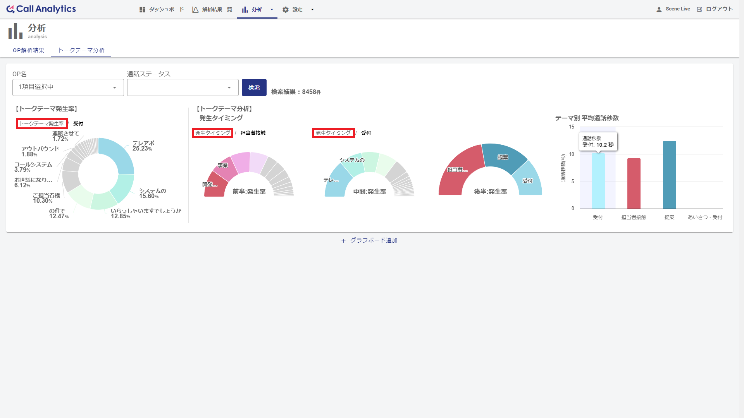
Task: Open 解析結果一覧 chart icon
Action: [195, 10]
